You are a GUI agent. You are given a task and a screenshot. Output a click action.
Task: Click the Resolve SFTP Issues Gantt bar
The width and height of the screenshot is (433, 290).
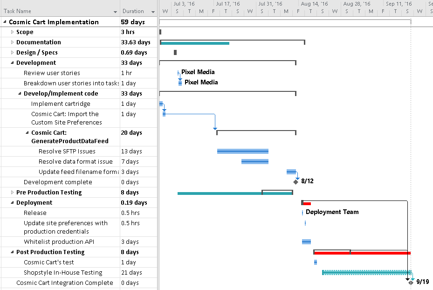243,151
